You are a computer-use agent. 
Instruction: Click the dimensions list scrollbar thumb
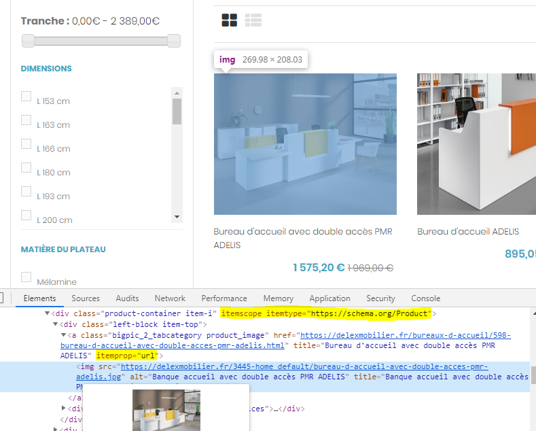click(x=177, y=111)
